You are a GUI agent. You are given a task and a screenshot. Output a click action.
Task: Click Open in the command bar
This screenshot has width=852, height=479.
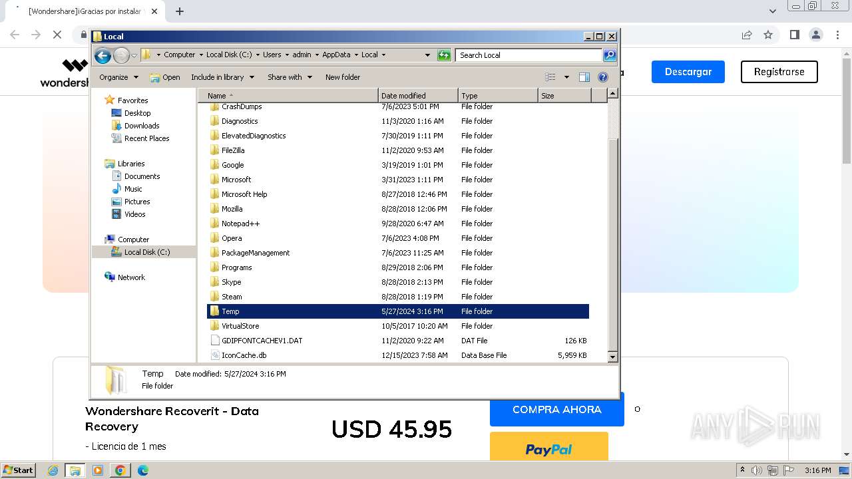[x=165, y=77]
